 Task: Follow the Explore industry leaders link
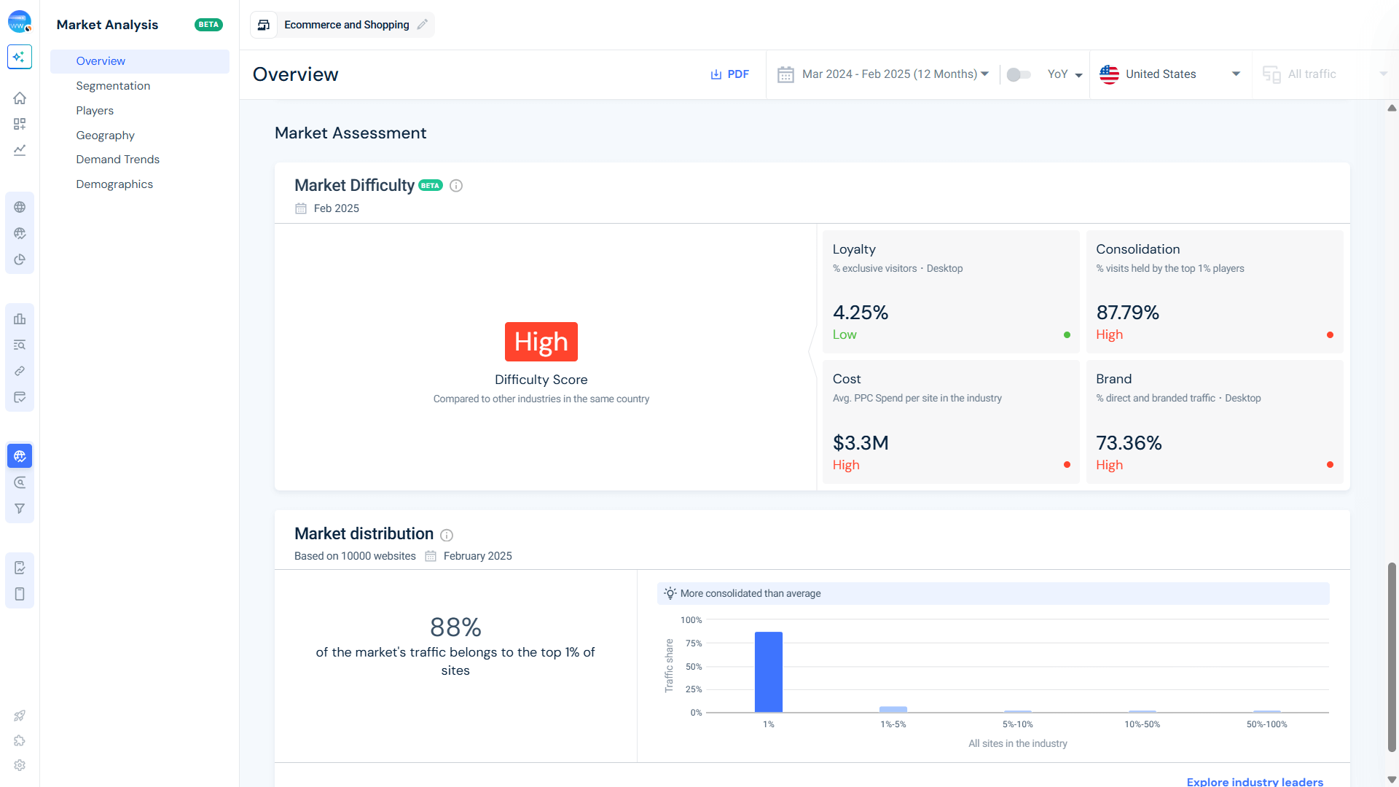(1254, 781)
